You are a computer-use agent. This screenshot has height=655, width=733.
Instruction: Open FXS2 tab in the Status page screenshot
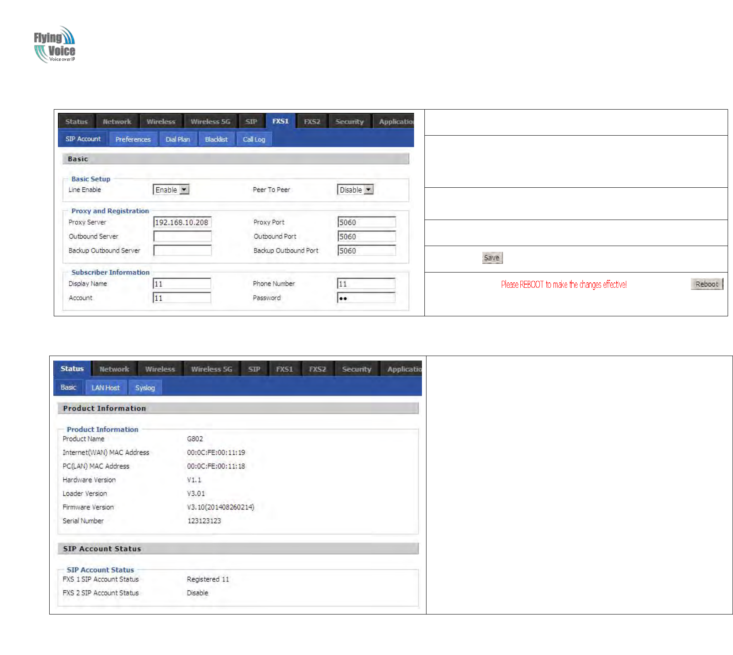pos(318,369)
